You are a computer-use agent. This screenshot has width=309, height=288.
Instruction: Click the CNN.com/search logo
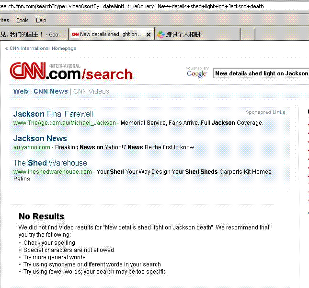click(x=71, y=72)
